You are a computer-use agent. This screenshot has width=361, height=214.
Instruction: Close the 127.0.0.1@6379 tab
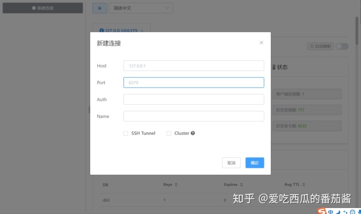142,31
